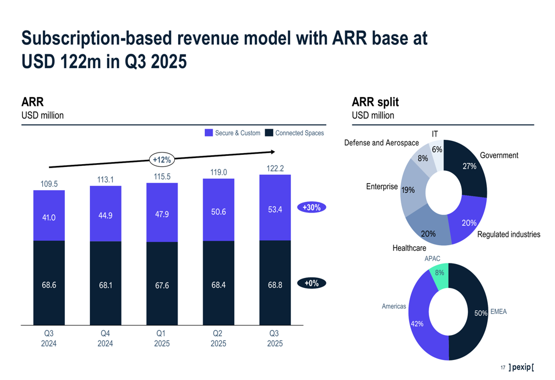Image resolution: width=555 pixels, height=380 pixels.
Task: Select the 42% value in the Americas slice
Action: (417, 324)
